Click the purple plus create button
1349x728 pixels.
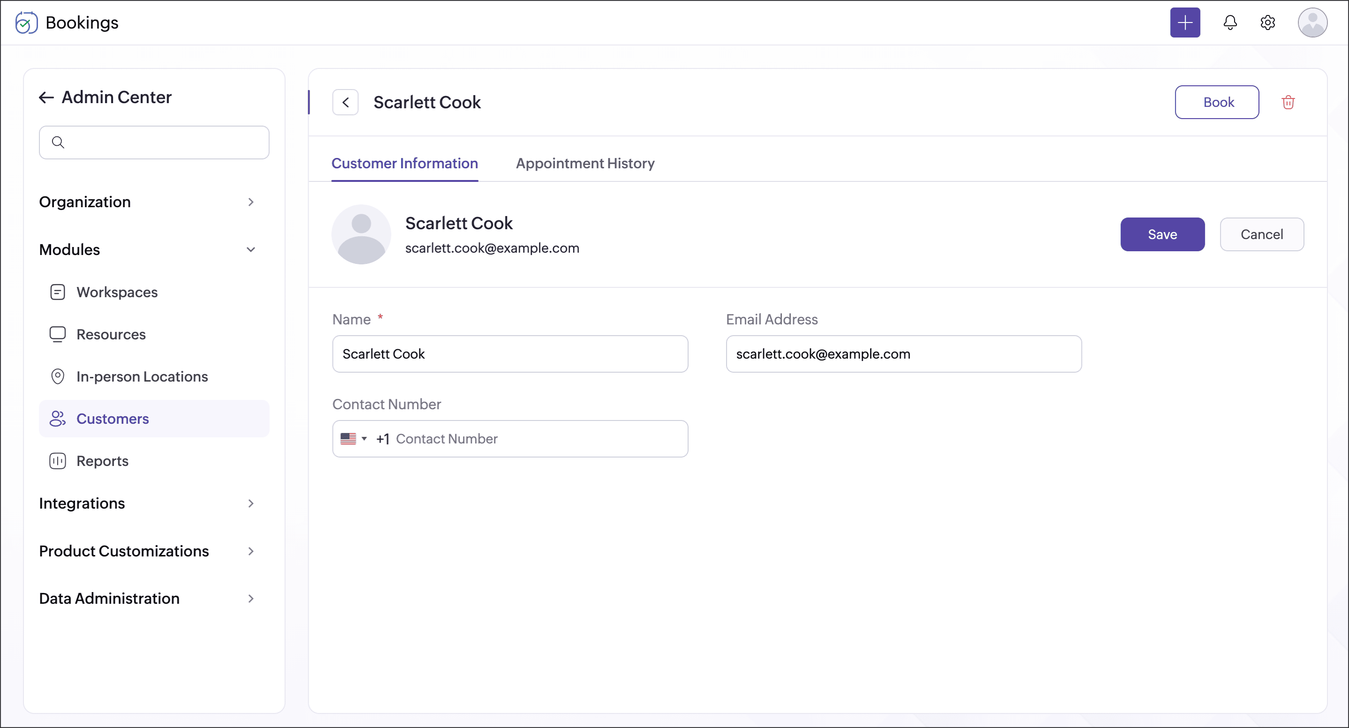[x=1184, y=23]
